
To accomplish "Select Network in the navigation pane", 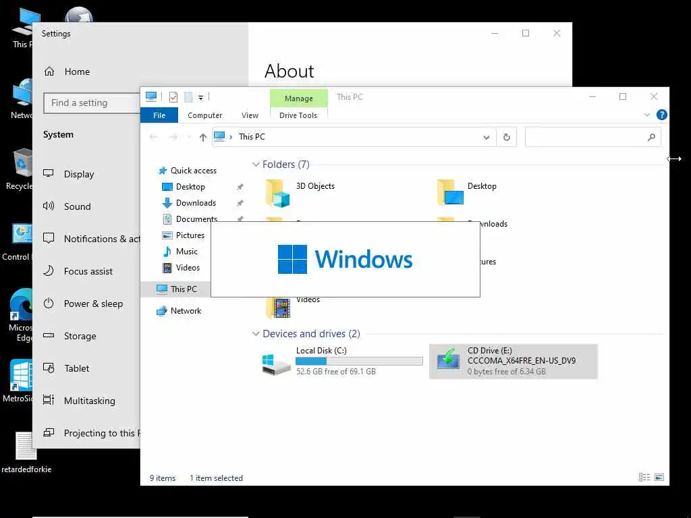I will (x=186, y=311).
